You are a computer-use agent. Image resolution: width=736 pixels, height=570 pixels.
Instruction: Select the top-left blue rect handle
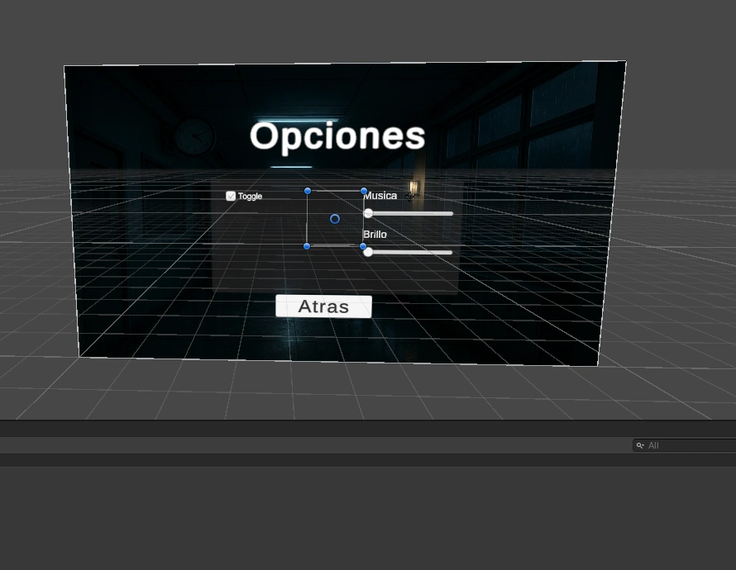(x=308, y=191)
